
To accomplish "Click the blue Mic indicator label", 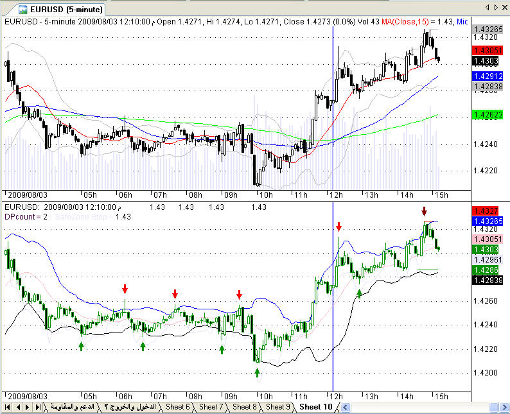I will [462, 22].
